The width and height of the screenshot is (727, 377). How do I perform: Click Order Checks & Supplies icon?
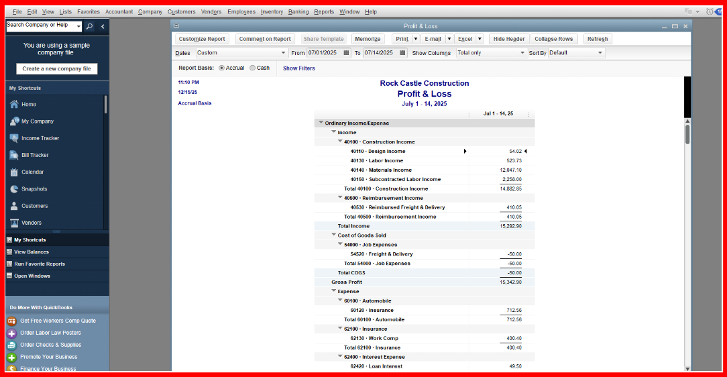click(11, 345)
